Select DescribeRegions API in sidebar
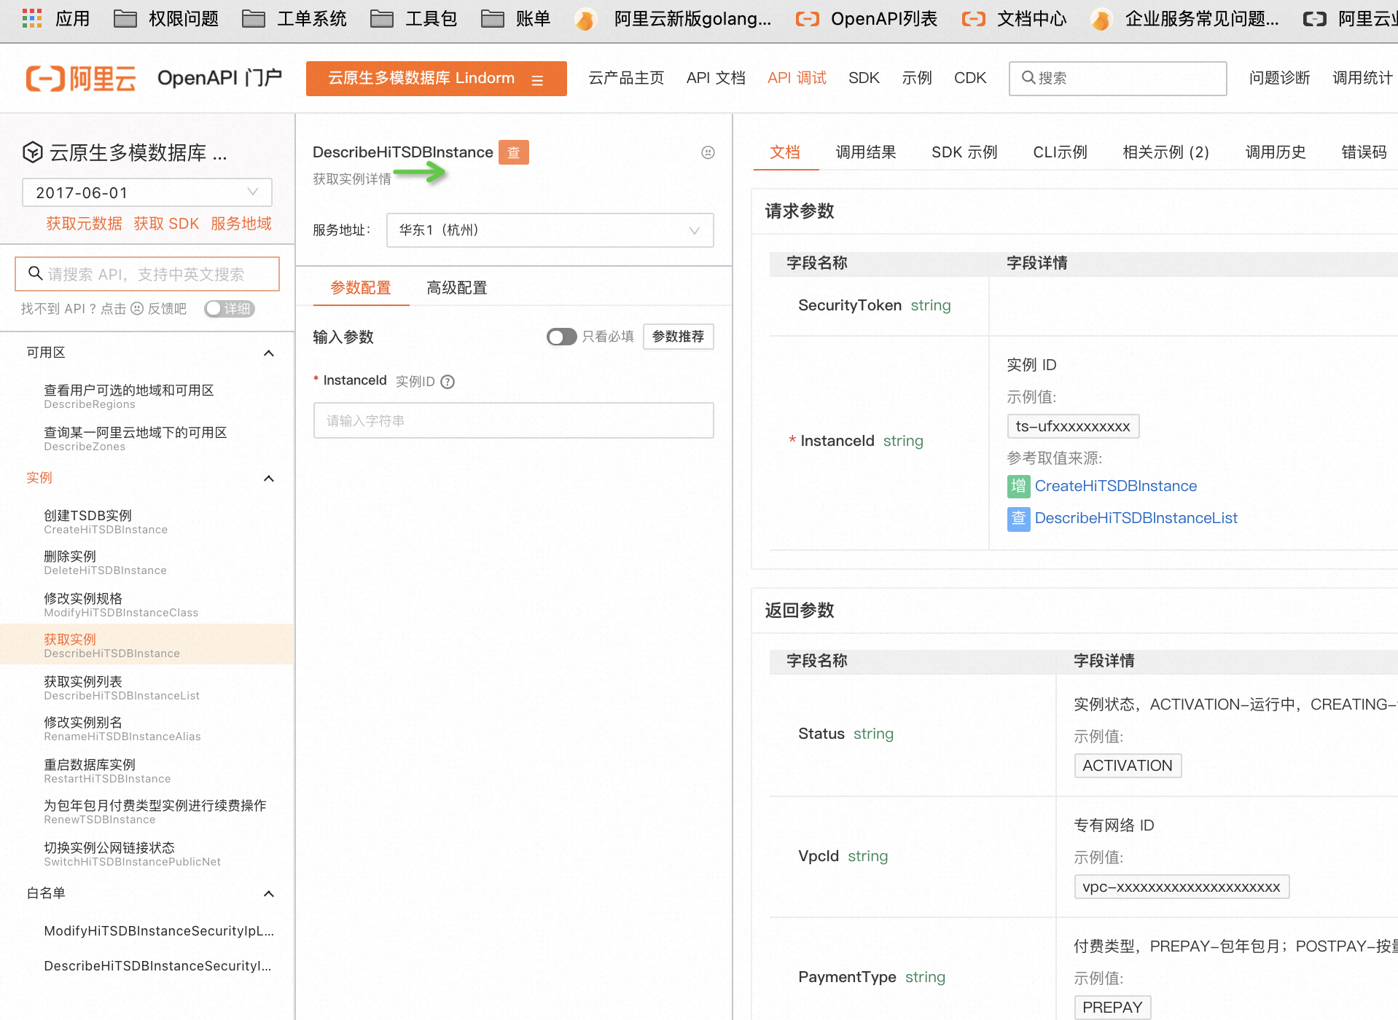 tap(129, 396)
